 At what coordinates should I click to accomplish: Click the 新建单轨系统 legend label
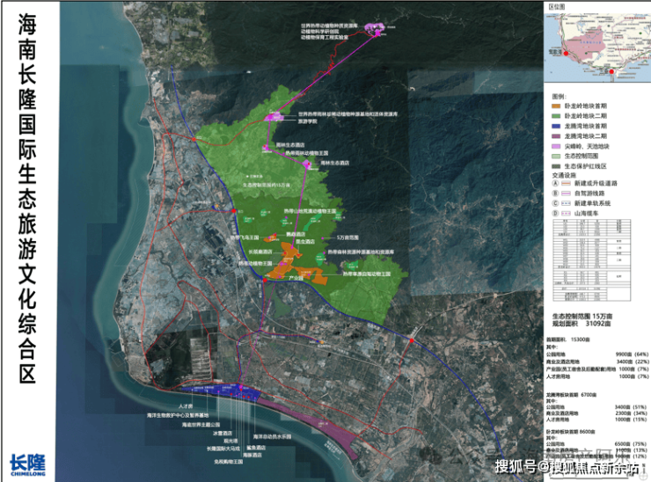tap(592, 203)
